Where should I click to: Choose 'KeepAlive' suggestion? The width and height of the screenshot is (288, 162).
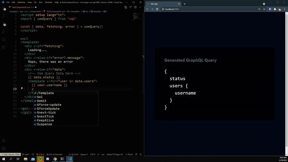coord(66,120)
